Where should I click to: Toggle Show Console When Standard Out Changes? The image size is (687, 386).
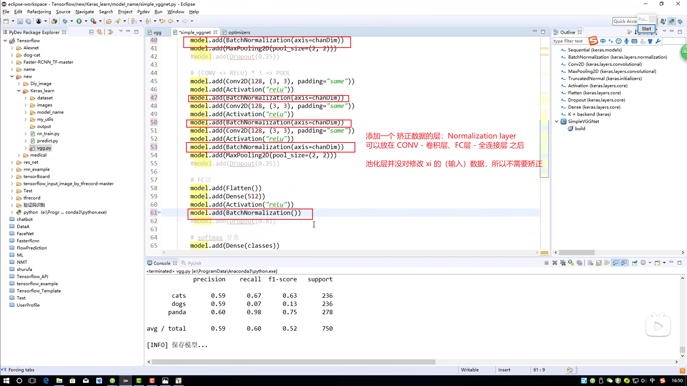616,263
